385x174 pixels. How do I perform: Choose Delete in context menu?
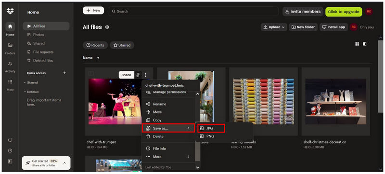tap(168, 136)
